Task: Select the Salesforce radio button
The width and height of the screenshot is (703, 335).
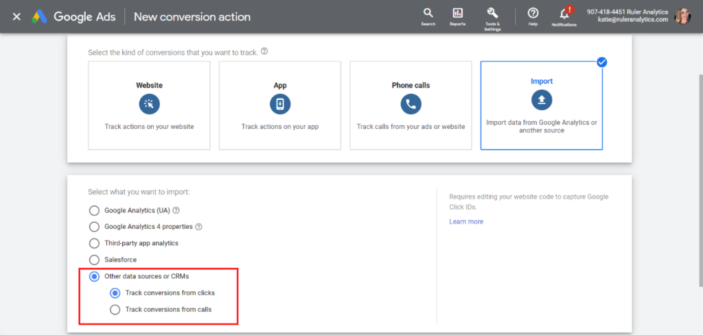Action: pyautogui.click(x=94, y=260)
